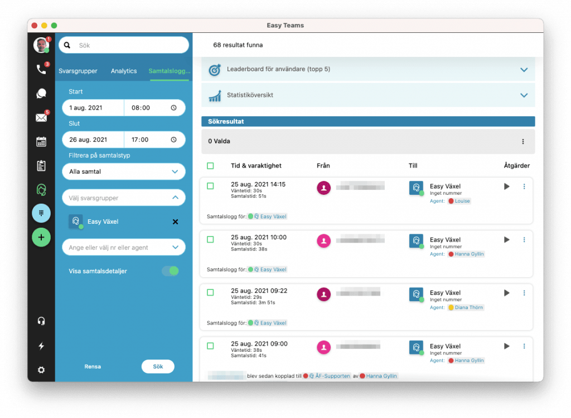
Task: Play recording of 25 aug. 2021 09:00 call
Action: 506,346
